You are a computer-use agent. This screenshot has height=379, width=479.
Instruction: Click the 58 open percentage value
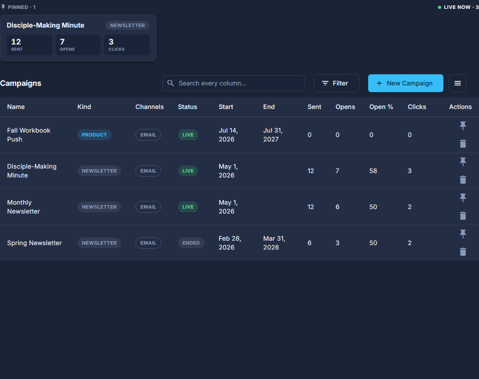pos(373,171)
